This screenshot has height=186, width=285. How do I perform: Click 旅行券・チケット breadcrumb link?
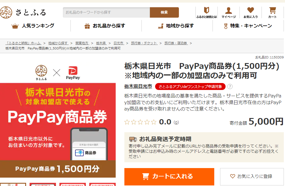tap(144, 43)
